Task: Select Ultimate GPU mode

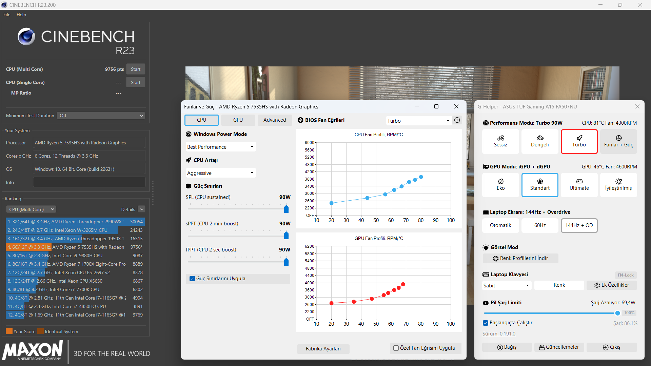Action: click(579, 185)
